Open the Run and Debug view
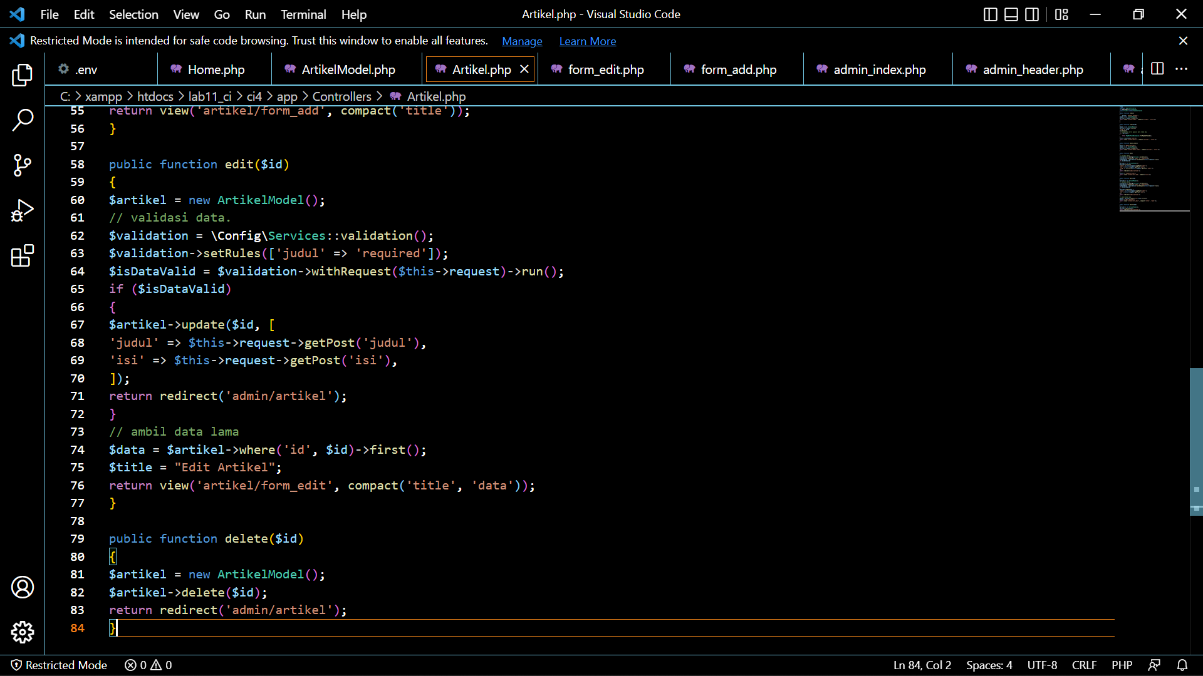 (x=23, y=210)
